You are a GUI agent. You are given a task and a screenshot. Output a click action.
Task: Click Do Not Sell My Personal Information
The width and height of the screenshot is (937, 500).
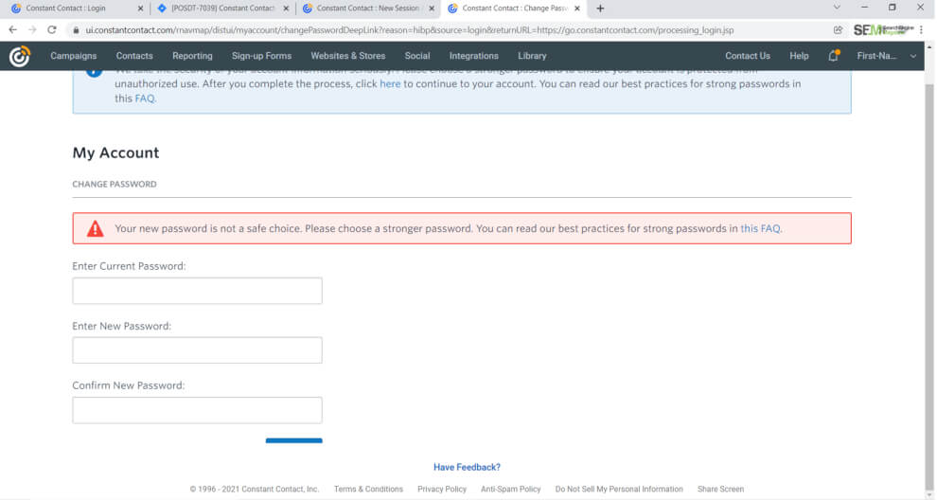(x=618, y=490)
